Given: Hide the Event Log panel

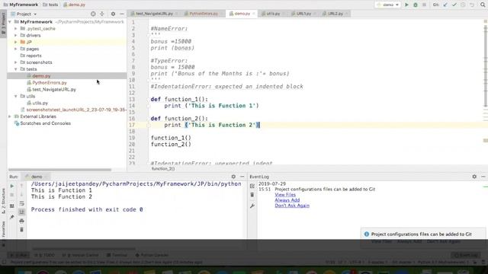Looking at the screenshot, I should coord(483,177).
